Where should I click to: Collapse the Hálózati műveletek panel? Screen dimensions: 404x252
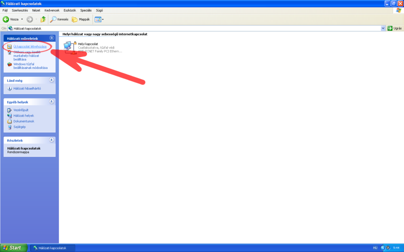[x=51, y=38]
